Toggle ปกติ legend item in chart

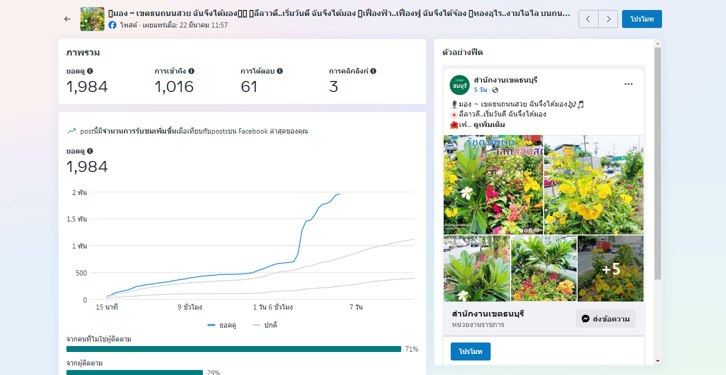pos(264,325)
